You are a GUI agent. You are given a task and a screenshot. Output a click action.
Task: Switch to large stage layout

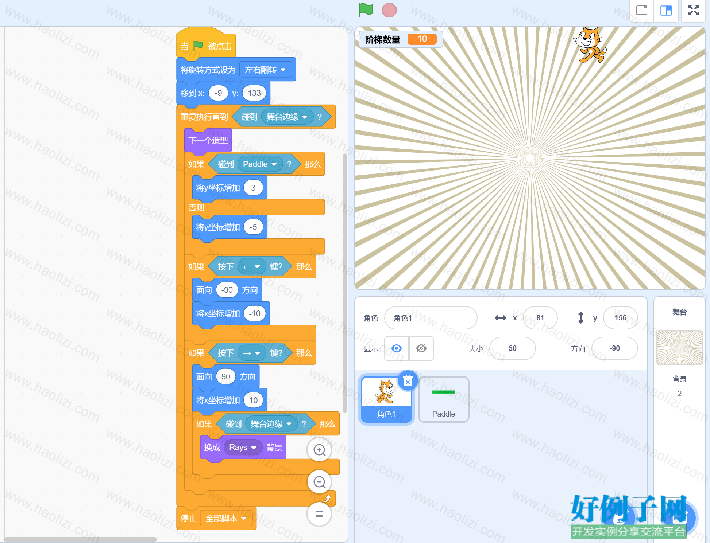[666, 10]
